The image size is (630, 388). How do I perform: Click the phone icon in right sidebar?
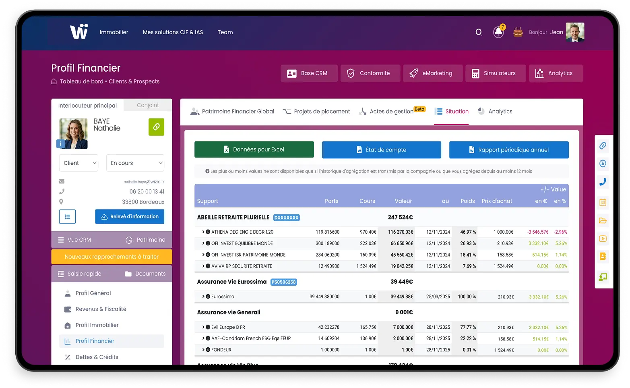[x=603, y=182]
